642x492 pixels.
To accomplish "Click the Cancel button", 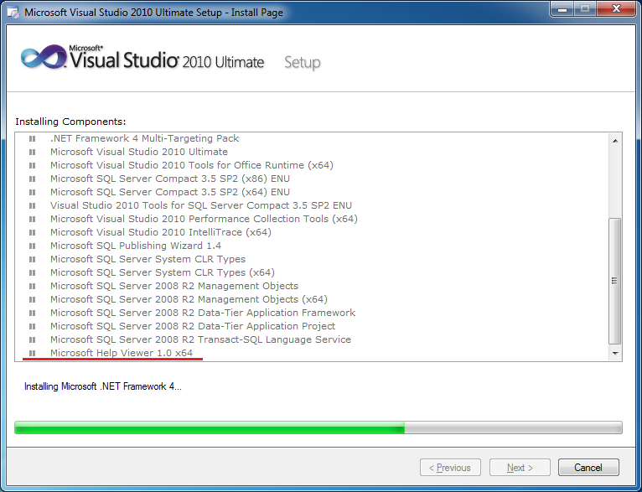I will 588,467.
